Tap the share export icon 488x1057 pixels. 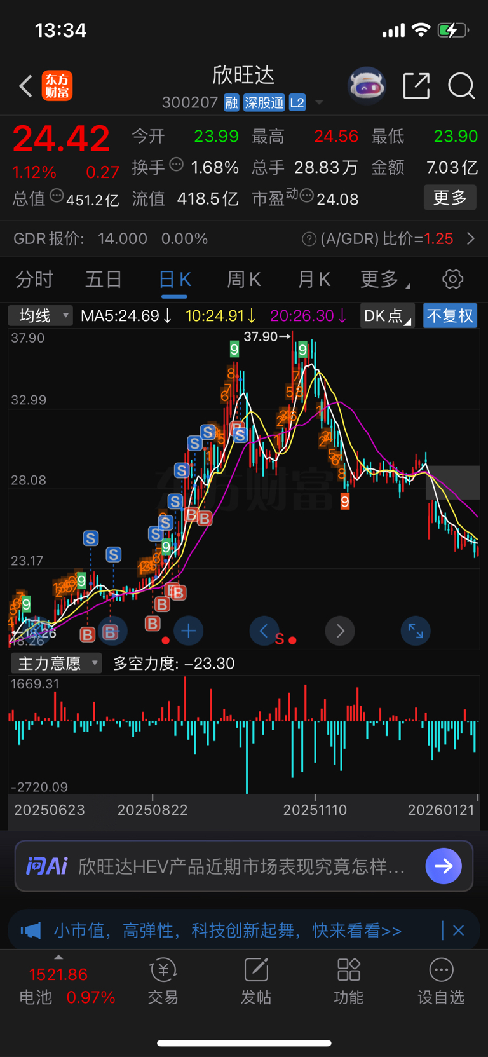(x=417, y=86)
